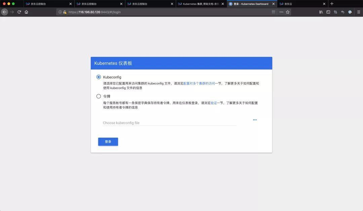363x211 pixels.
Task: Open the browser home page
Action: 27,12
